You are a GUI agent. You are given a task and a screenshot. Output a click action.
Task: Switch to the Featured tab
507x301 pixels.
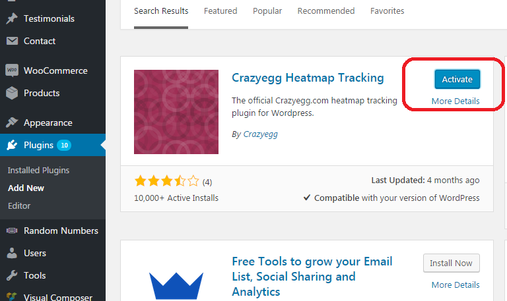pyautogui.click(x=220, y=11)
